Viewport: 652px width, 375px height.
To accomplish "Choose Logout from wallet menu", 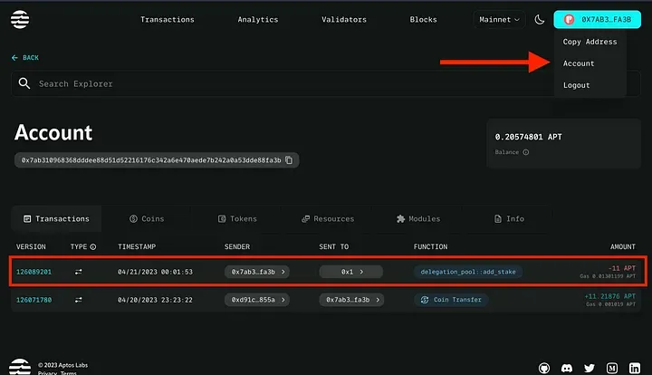I will (576, 85).
